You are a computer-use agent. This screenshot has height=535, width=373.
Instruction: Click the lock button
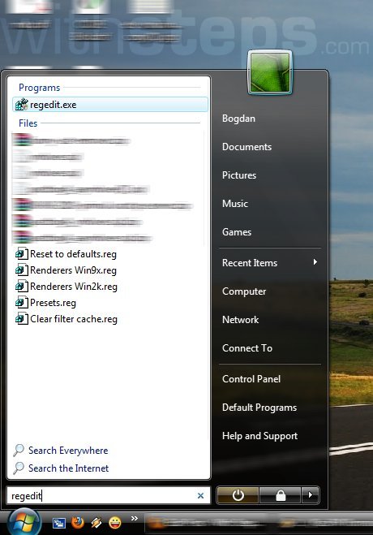click(x=281, y=495)
